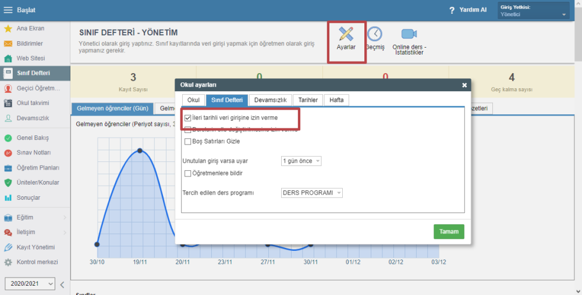582x295 pixels.
Task: Open Online ders İstatistikler camera icon
Action: pos(409,34)
